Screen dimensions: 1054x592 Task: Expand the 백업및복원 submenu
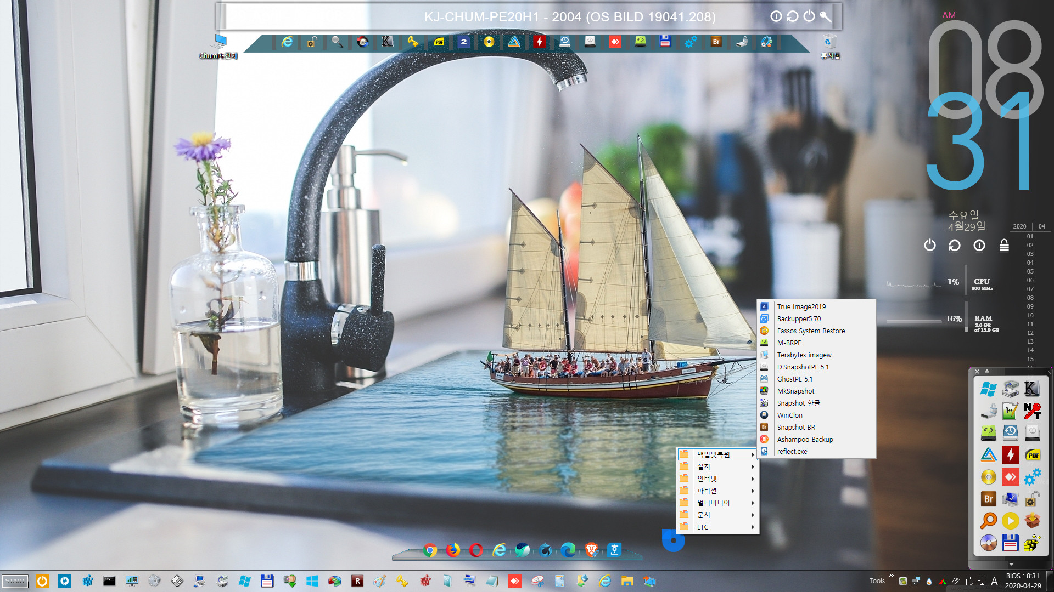click(718, 454)
